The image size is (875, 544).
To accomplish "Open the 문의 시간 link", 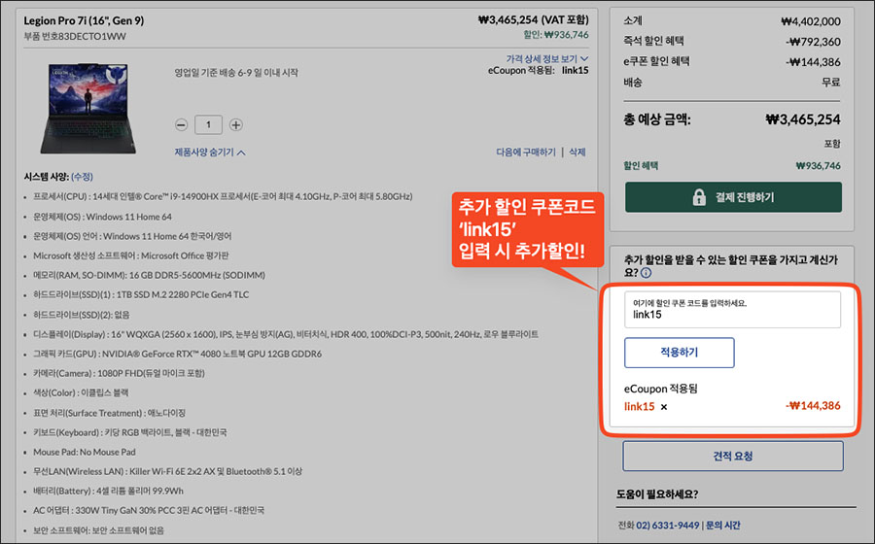I will [x=722, y=525].
